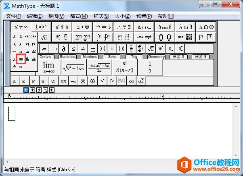Insert the one-half fraction template

(149, 67)
